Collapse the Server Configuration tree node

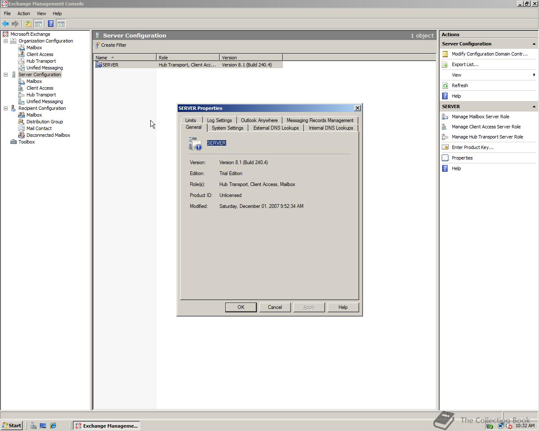coord(6,74)
